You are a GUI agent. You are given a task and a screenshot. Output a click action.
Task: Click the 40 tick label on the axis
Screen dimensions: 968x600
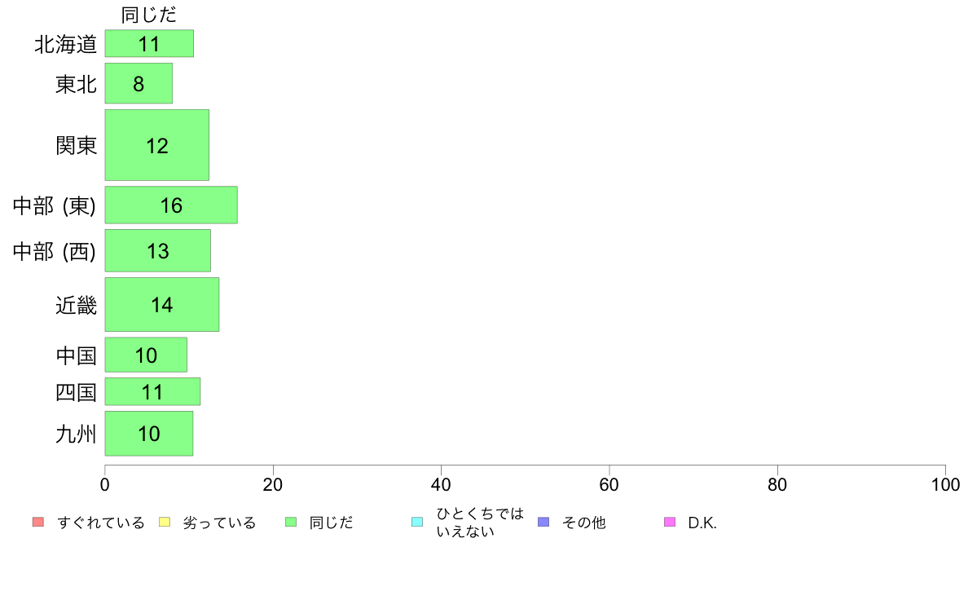pos(441,484)
